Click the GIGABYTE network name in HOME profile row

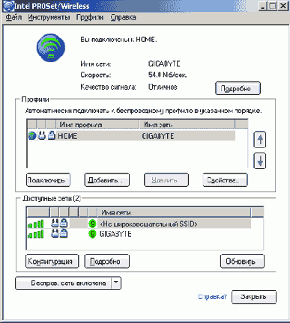click(x=158, y=136)
